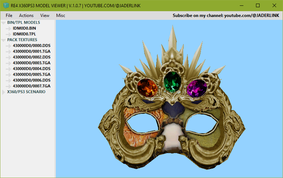Select the X360/PS3 SCENARIO group label

(x=26, y=92)
